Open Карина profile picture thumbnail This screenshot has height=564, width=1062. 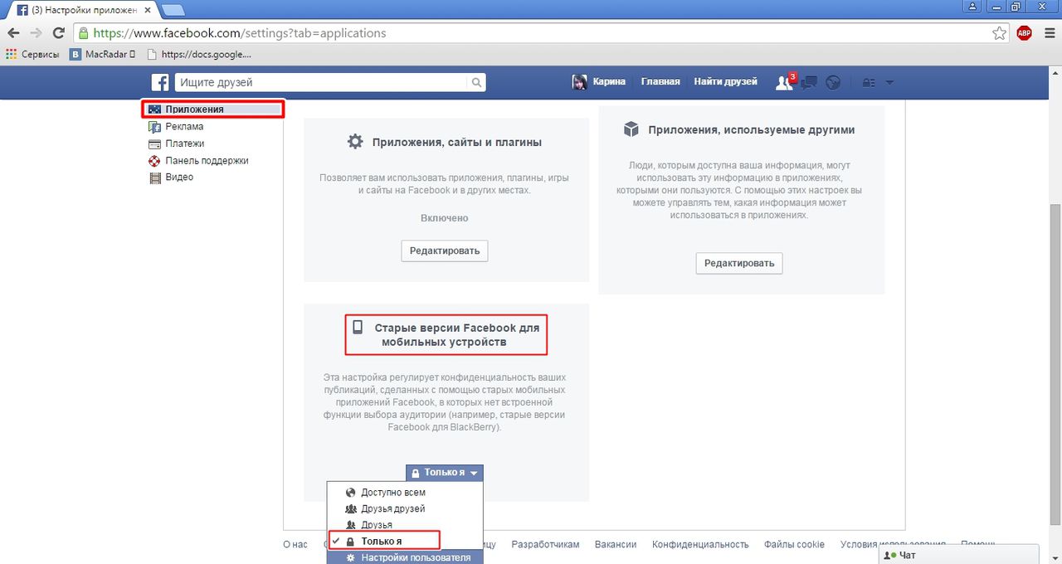click(580, 82)
